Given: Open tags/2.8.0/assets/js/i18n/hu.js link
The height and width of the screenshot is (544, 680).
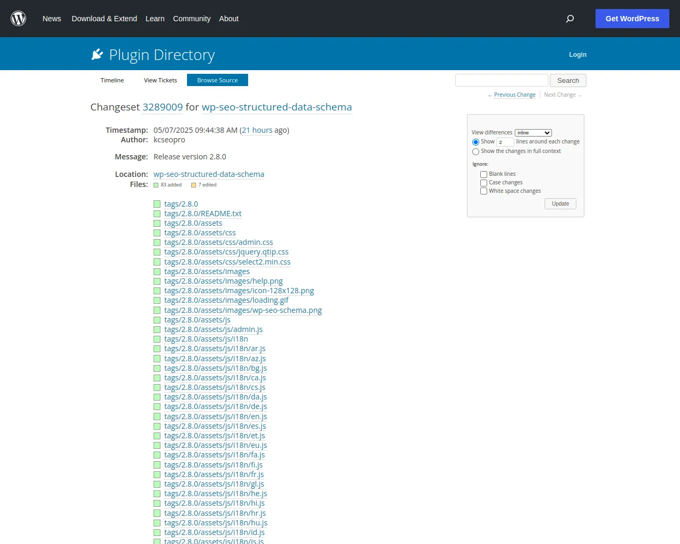Looking at the screenshot, I should 216,523.
